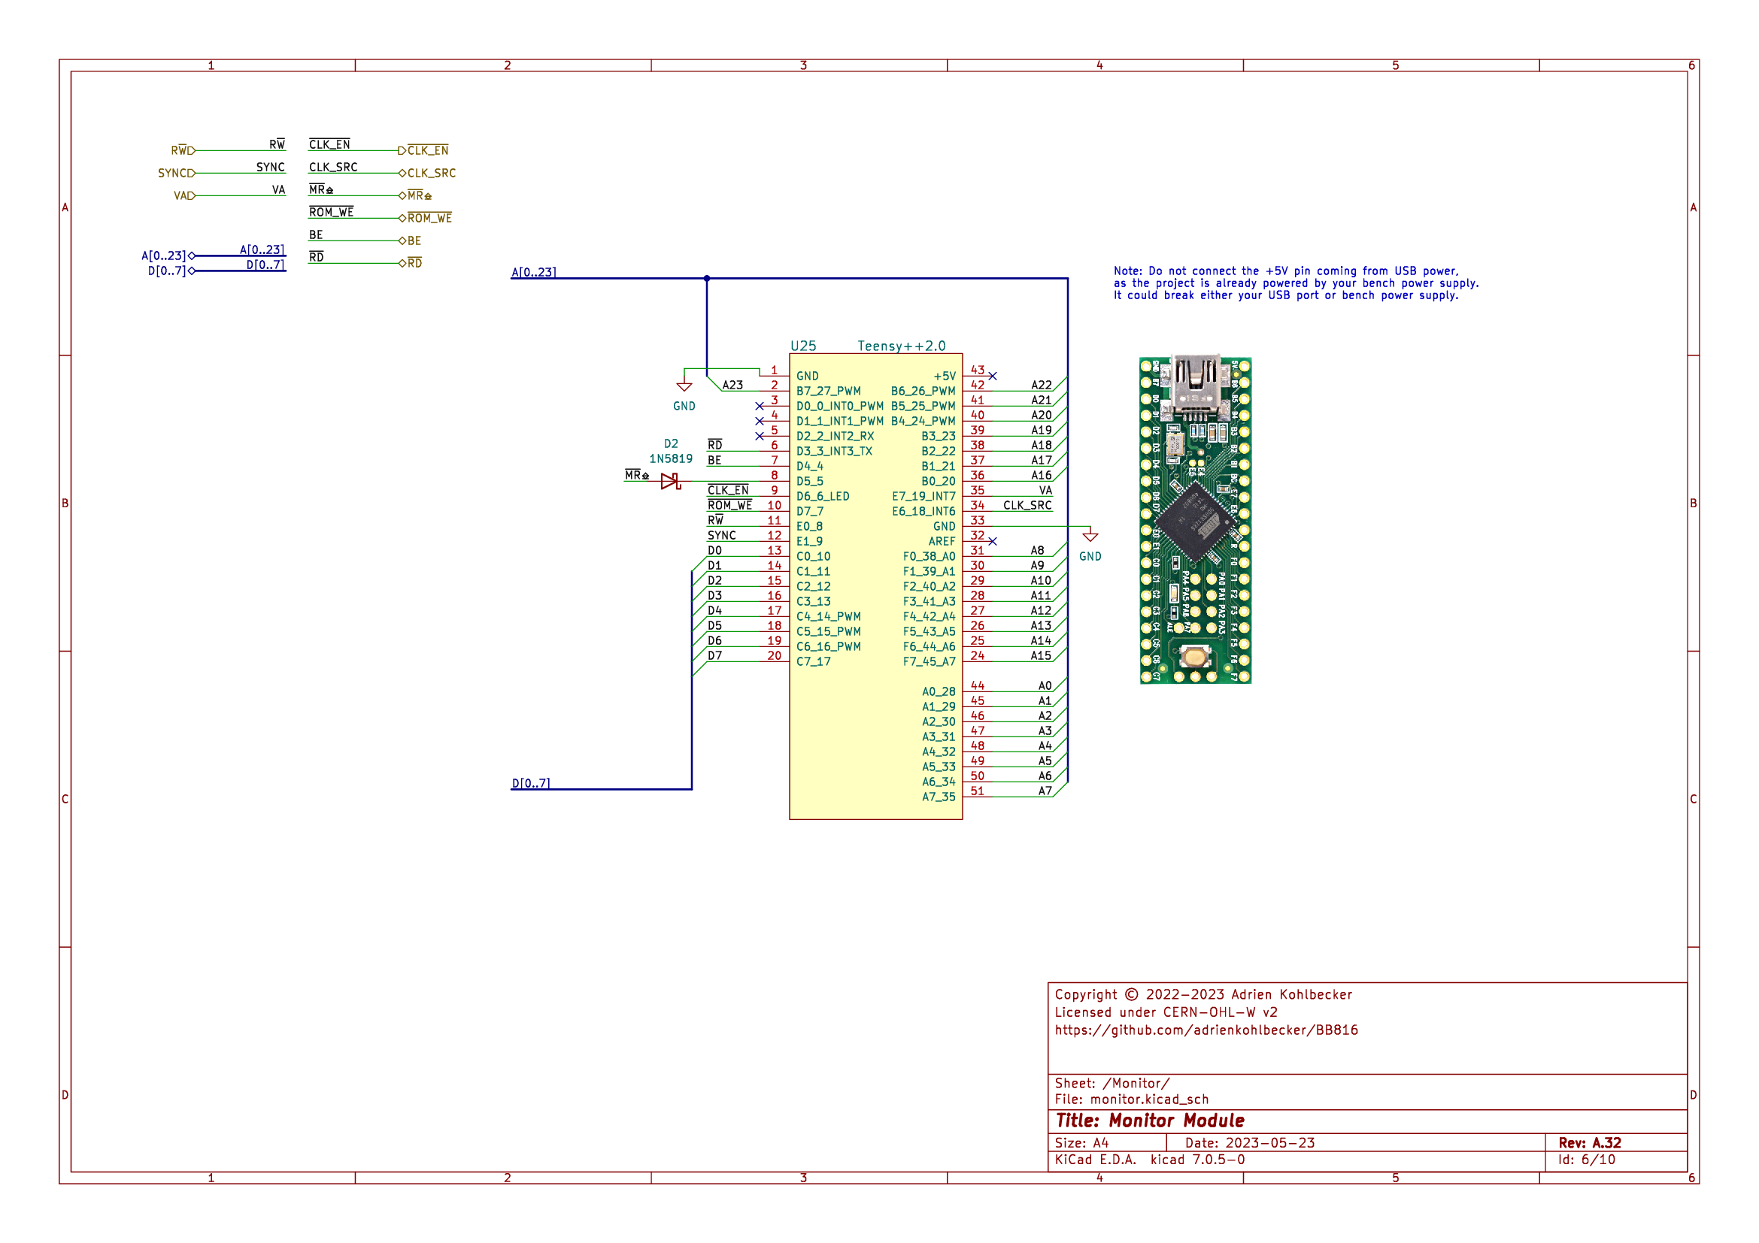Screen dimensions: 1759x1243
Task: Click the no-connect marker on pin 3
Action: tap(760, 406)
